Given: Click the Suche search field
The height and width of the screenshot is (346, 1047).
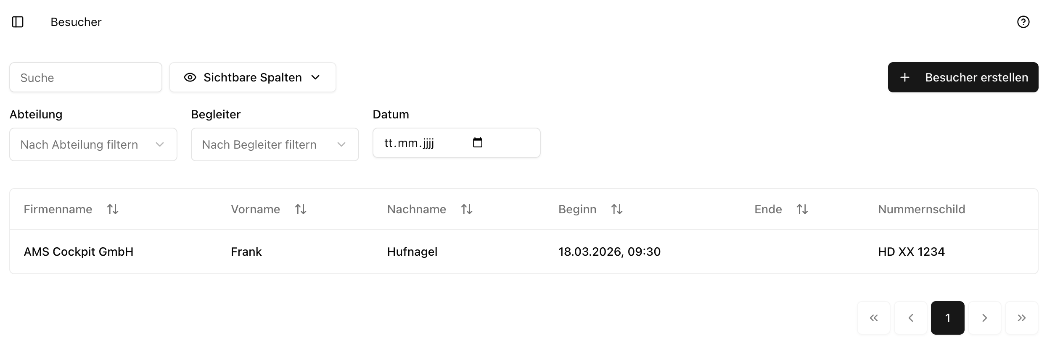Looking at the screenshot, I should click(86, 78).
